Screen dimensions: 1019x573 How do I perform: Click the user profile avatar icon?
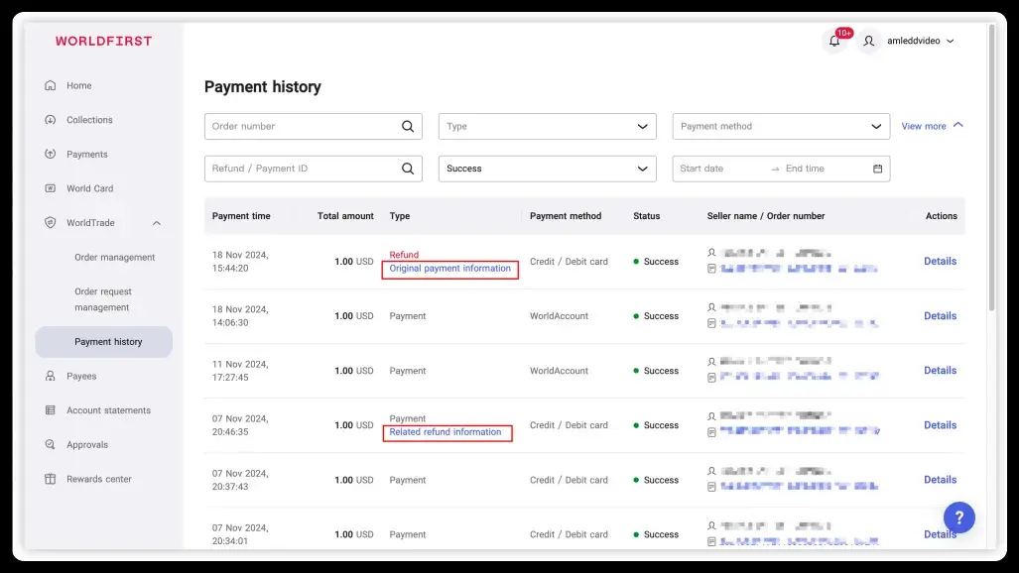[869, 42]
